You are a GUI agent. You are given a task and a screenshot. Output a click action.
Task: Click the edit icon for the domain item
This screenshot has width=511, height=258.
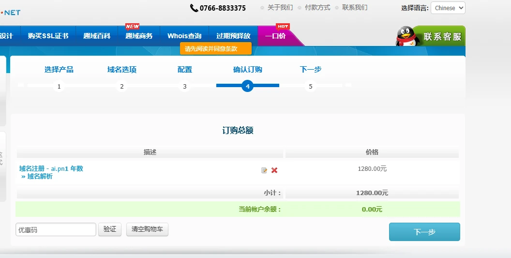(x=264, y=170)
